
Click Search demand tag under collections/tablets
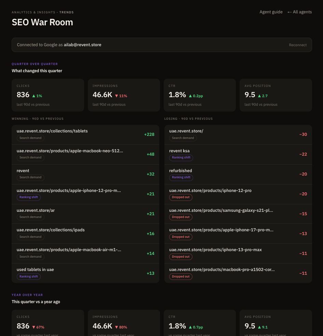click(x=30, y=138)
